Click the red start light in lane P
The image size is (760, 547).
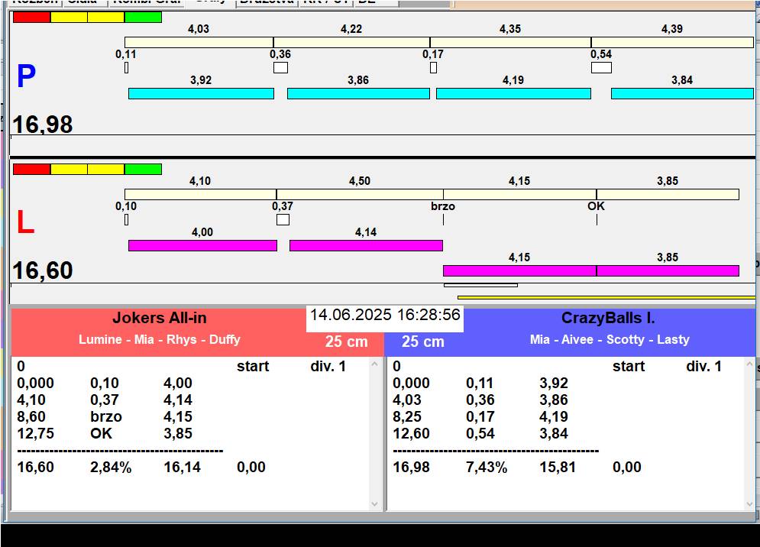[x=31, y=17]
